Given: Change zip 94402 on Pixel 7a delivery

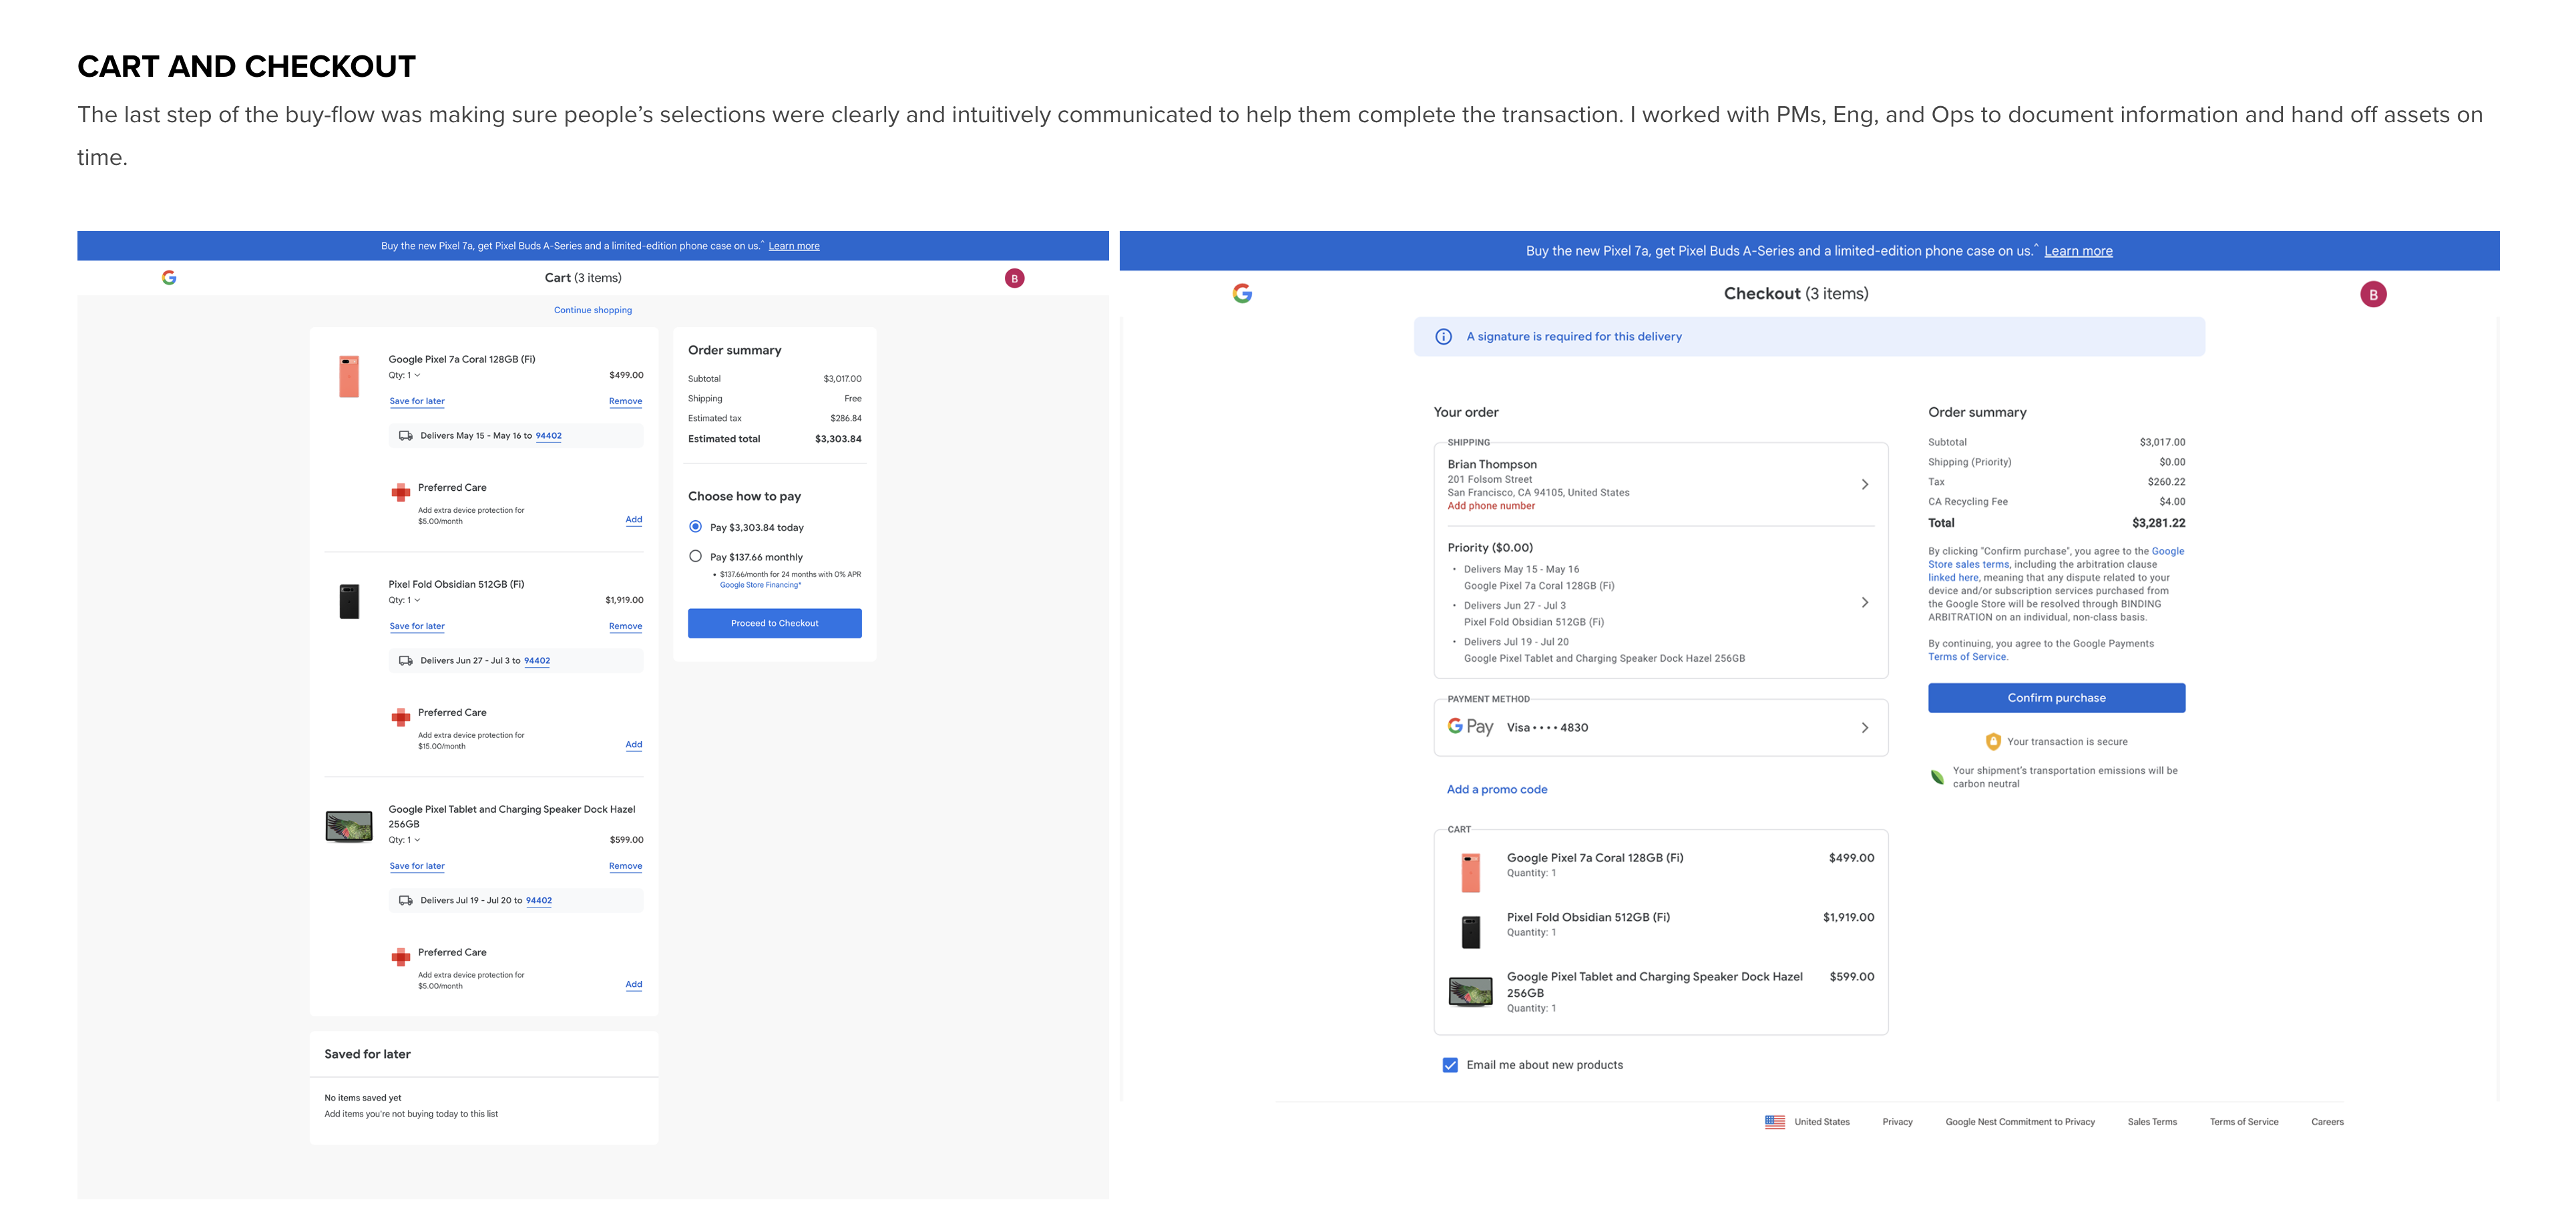Looking at the screenshot, I should point(548,436).
